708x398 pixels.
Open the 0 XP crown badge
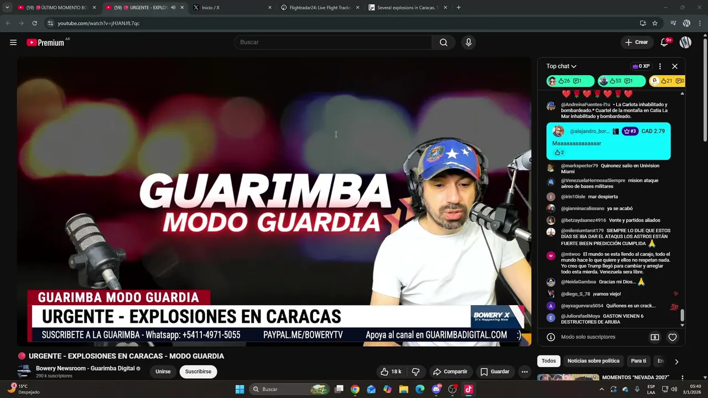641,66
